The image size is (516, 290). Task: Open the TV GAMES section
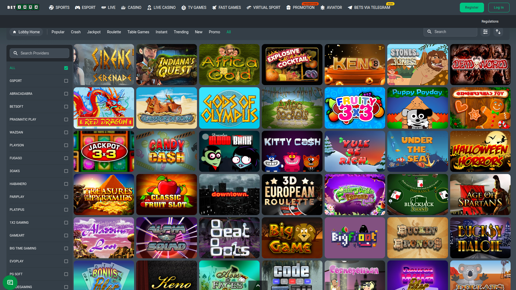(194, 8)
